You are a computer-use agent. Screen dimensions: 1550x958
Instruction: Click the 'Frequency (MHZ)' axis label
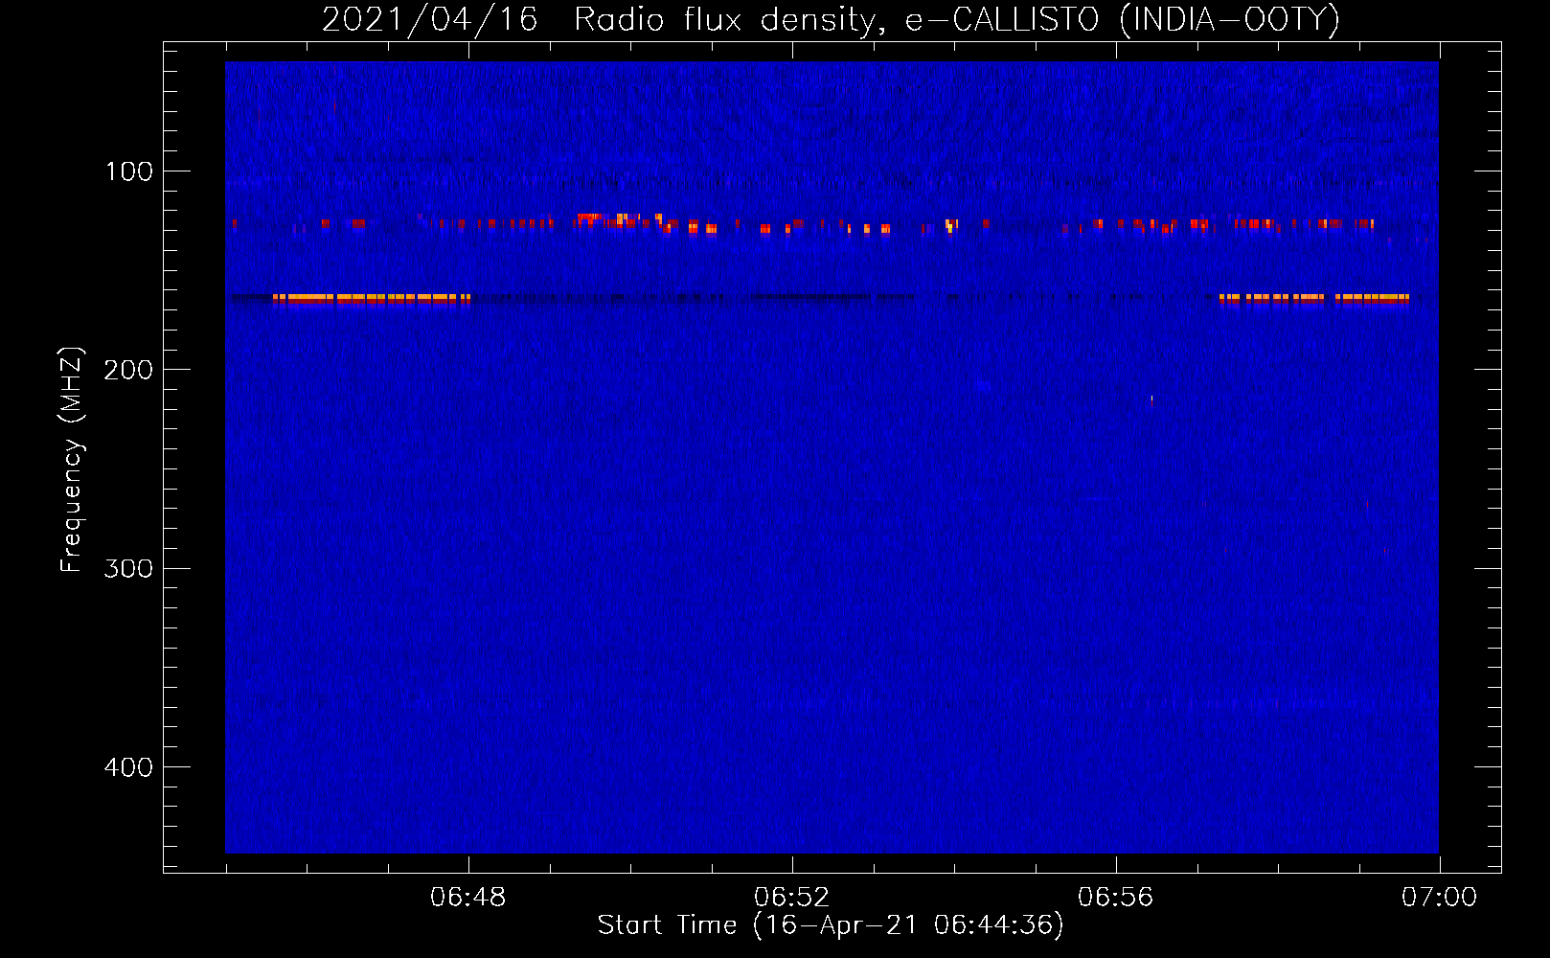point(72,460)
